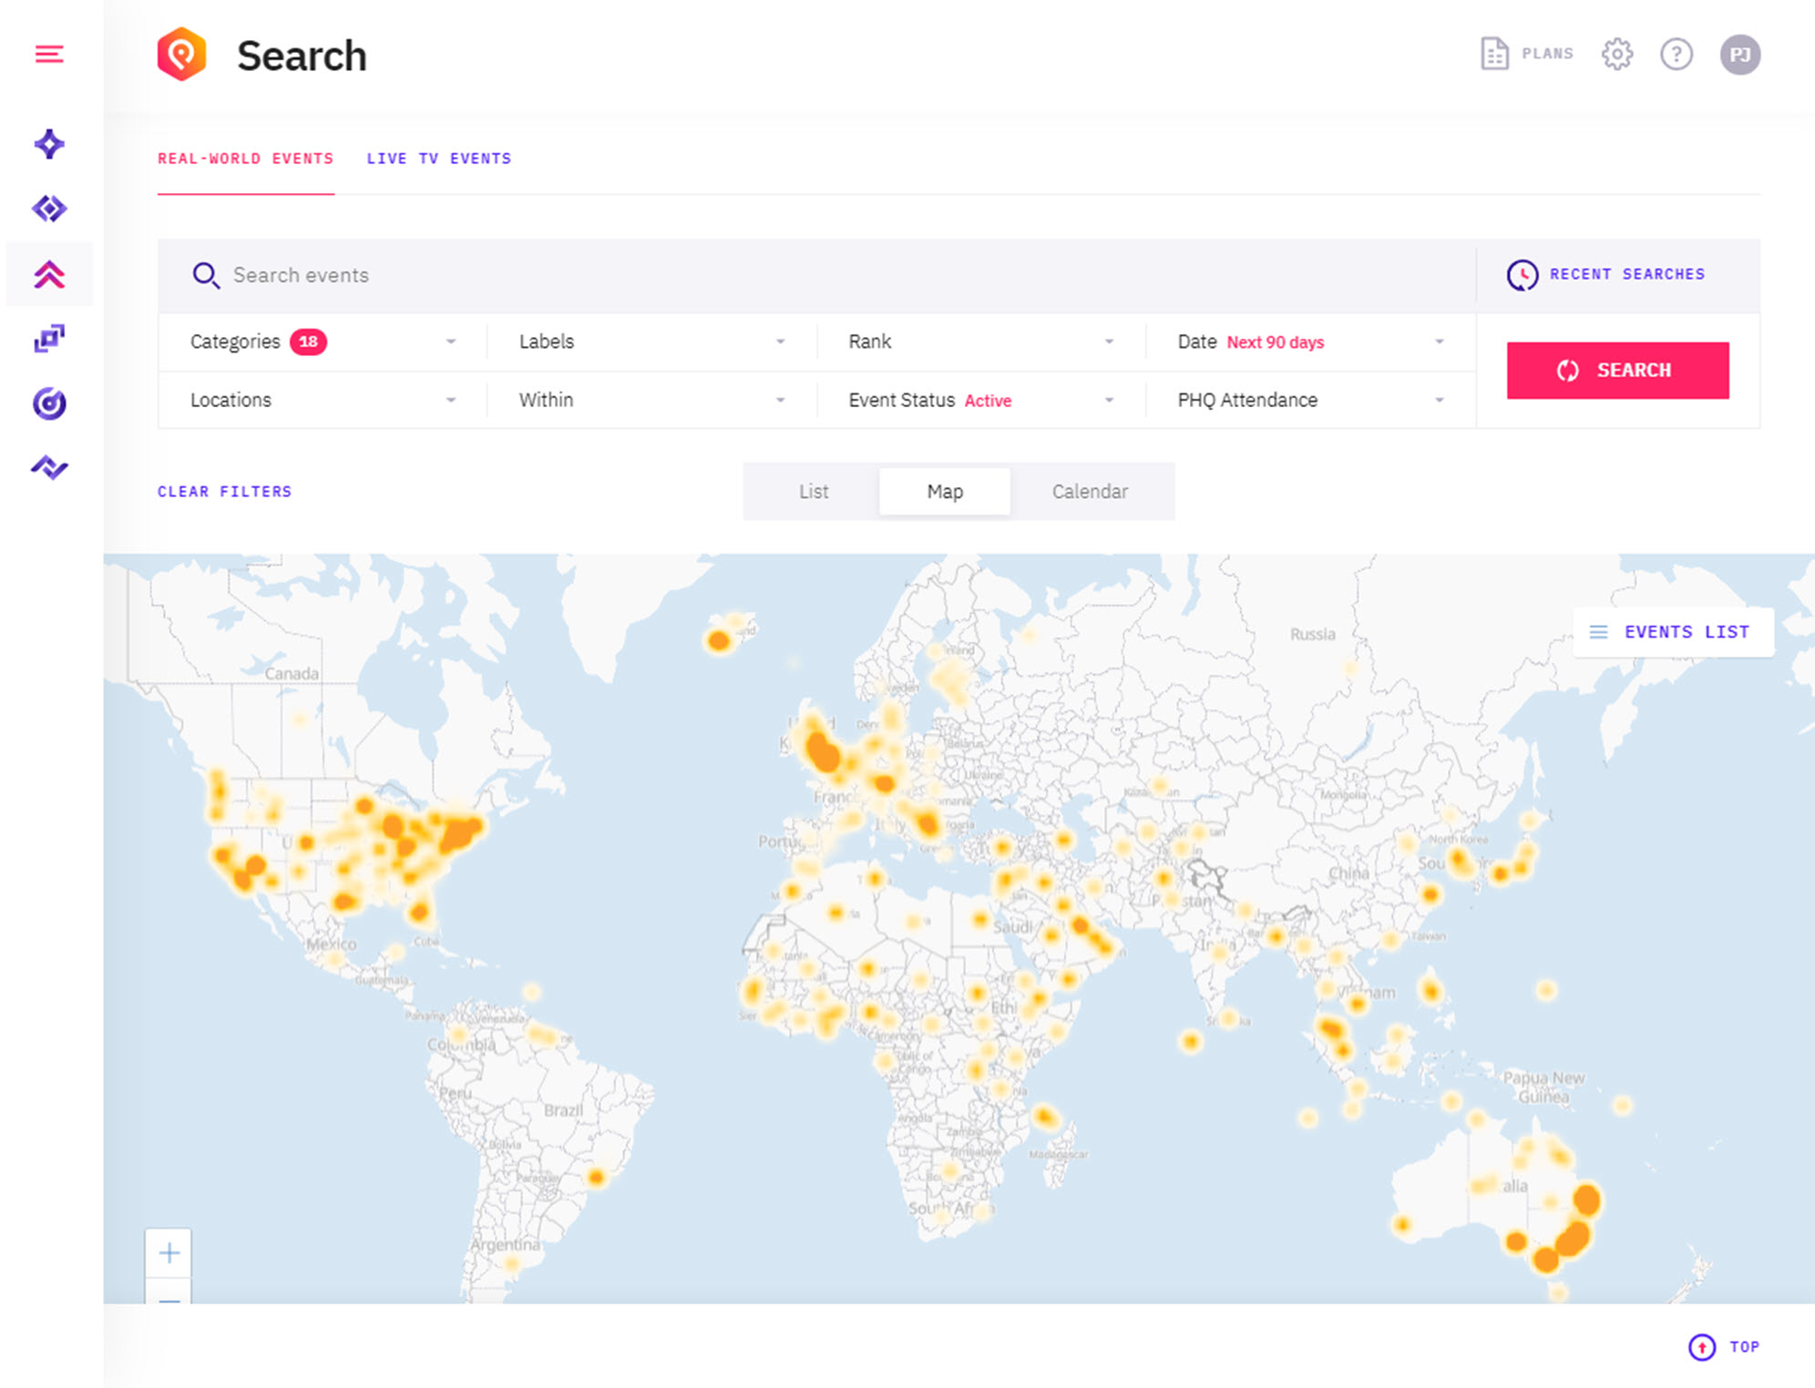
Task: Expand the Categories dropdown
Action: click(322, 342)
